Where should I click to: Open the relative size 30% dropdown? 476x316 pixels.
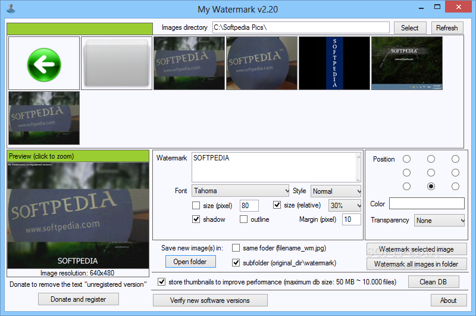[345, 206]
